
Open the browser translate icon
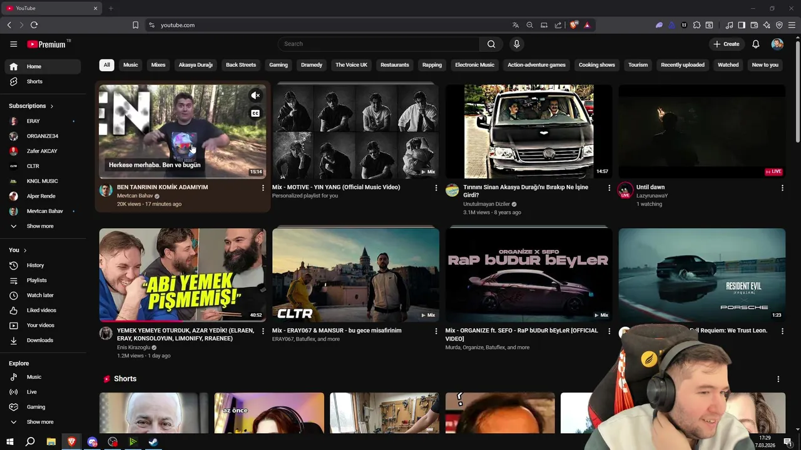click(516, 25)
